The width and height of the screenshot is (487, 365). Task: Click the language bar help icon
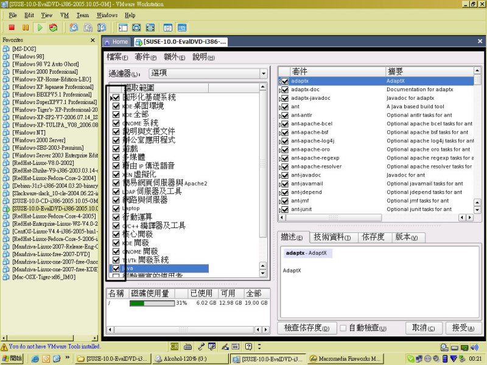click(x=248, y=346)
